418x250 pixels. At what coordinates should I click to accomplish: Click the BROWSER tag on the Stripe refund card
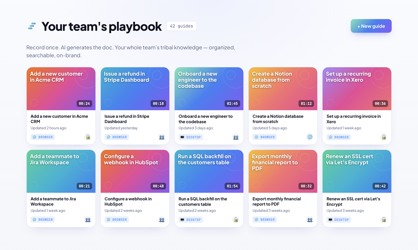(117, 137)
